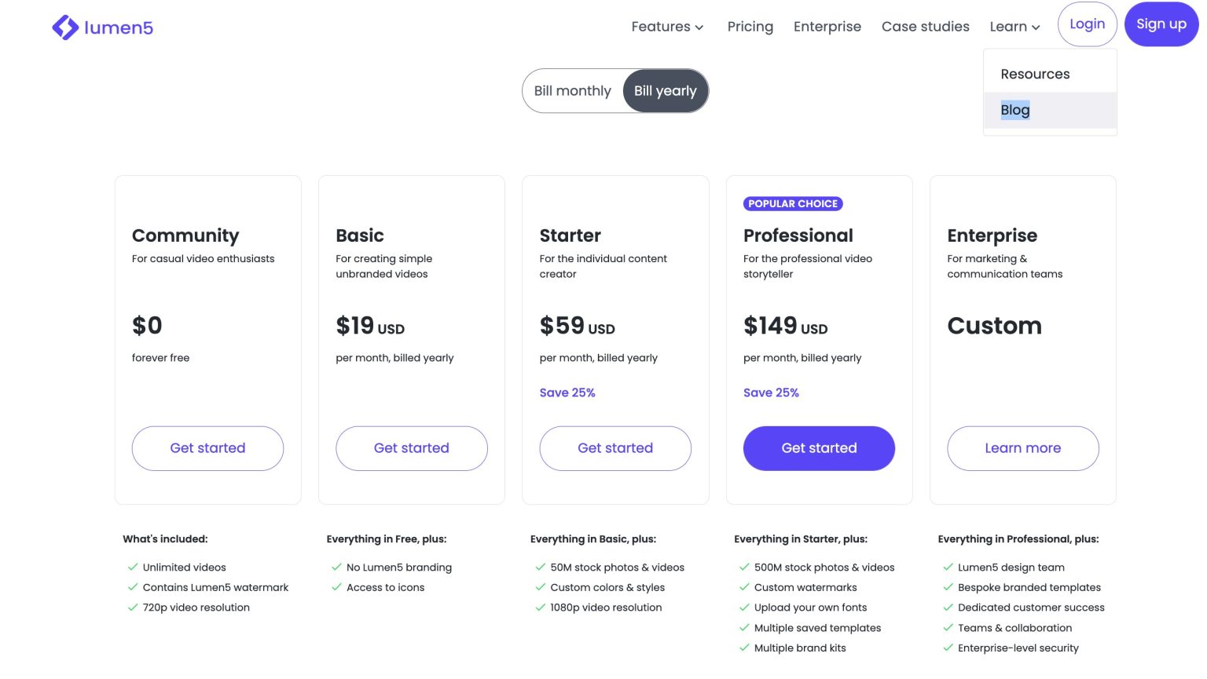Switch billing to Bill monthly

pos(572,91)
